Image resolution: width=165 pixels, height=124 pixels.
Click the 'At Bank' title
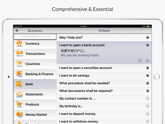coord(104,31)
